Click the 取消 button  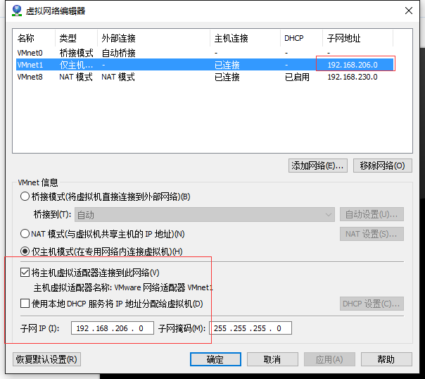pos(272,359)
